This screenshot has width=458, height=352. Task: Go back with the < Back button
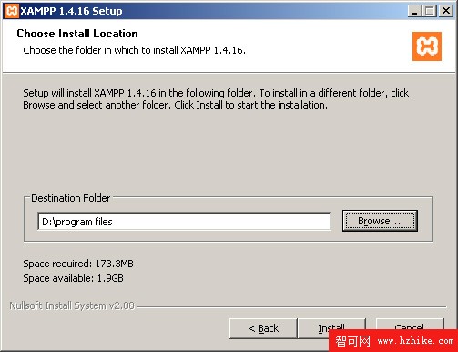tap(263, 328)
